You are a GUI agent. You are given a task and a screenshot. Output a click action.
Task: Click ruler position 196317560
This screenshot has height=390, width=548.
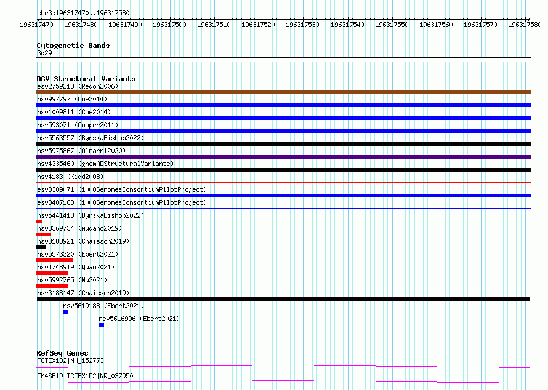[x=436, y=25]
